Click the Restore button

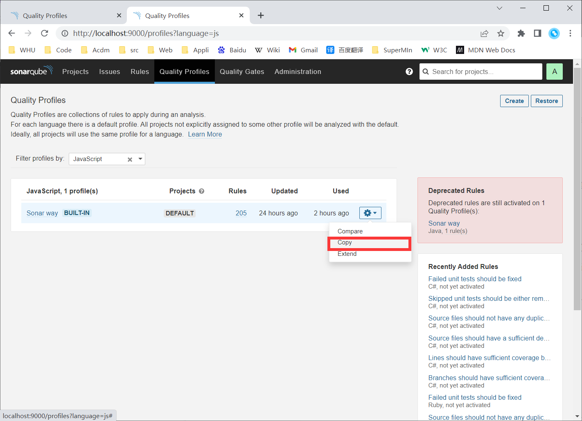pyautogui.click(x=547, y=101)
